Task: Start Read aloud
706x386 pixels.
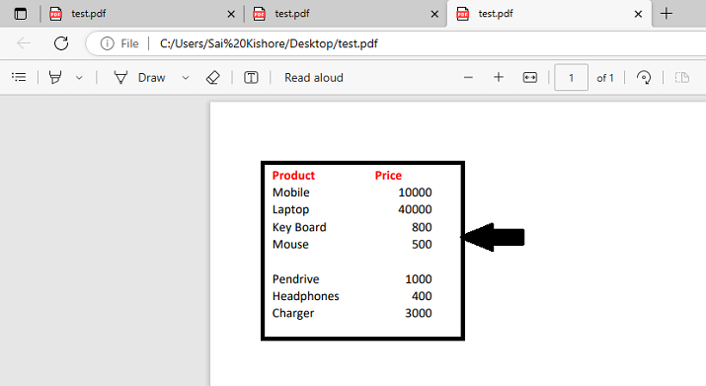Action: coord(314,77)
